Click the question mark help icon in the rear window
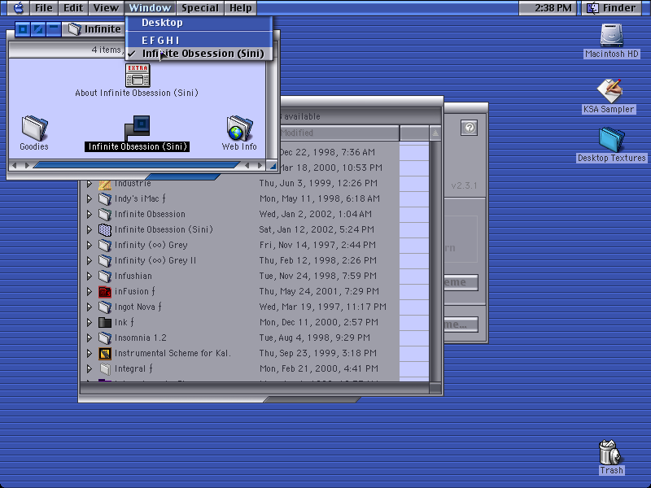This screenshot has height=488, width=651. coord(470,128)
